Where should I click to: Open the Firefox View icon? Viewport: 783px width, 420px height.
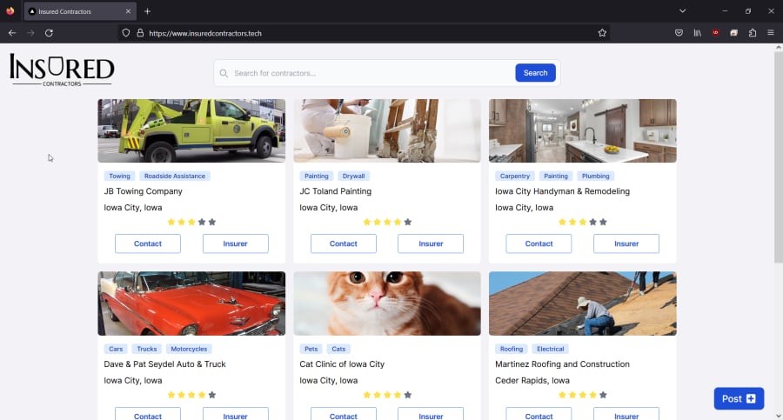click(x=10, y=11)
